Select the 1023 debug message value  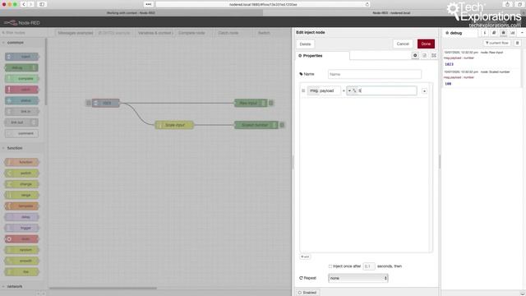[x=449, y=64]
